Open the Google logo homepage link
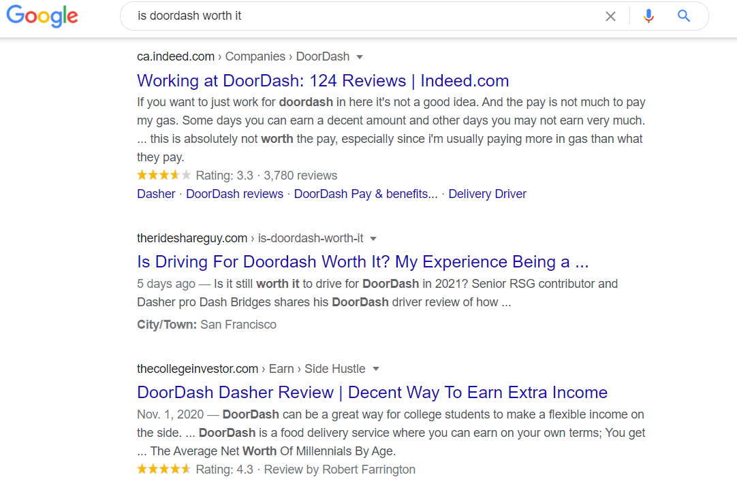 pos(42,16)
